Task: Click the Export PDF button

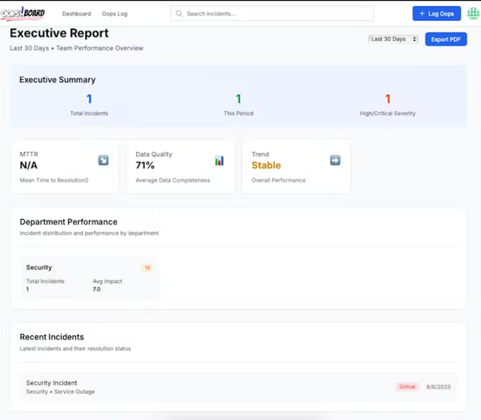Action: coord(446,39)
